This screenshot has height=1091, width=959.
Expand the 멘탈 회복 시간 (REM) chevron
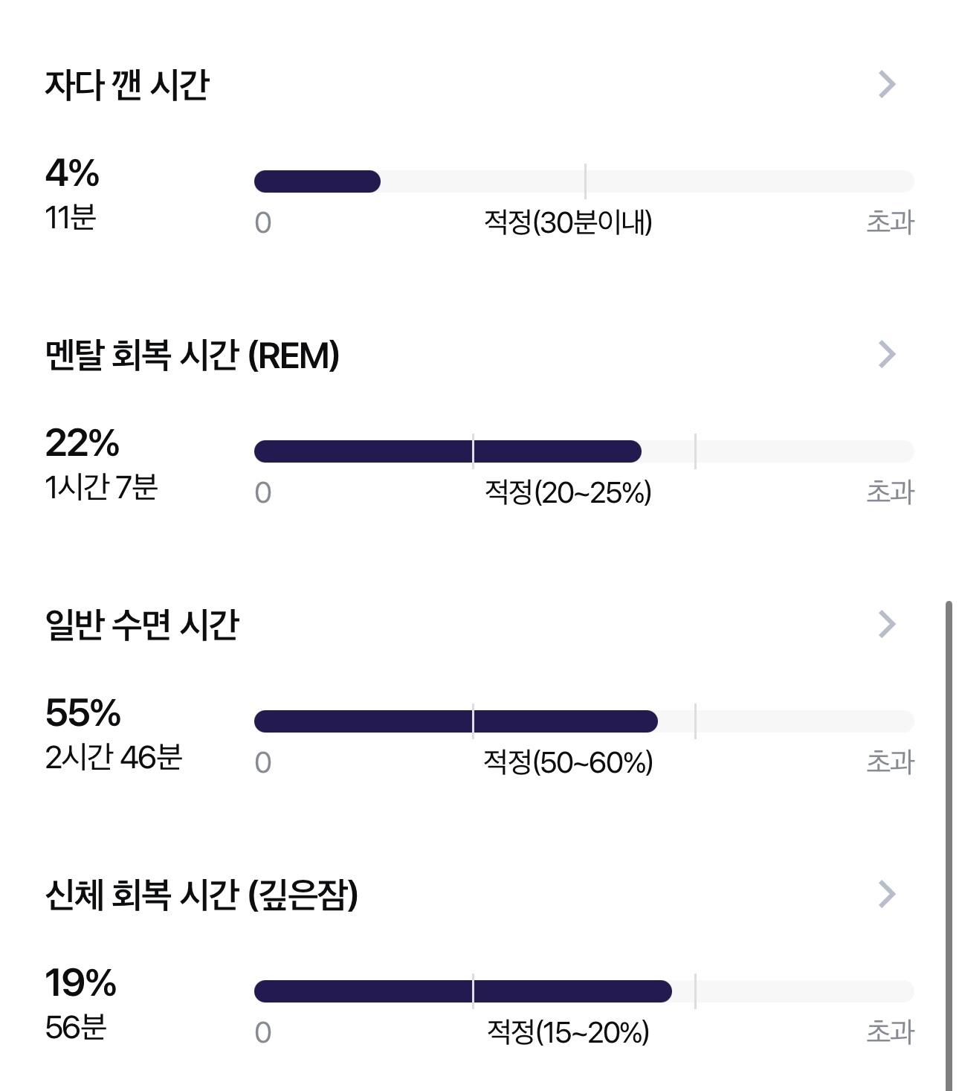click(x=886, y=354)
